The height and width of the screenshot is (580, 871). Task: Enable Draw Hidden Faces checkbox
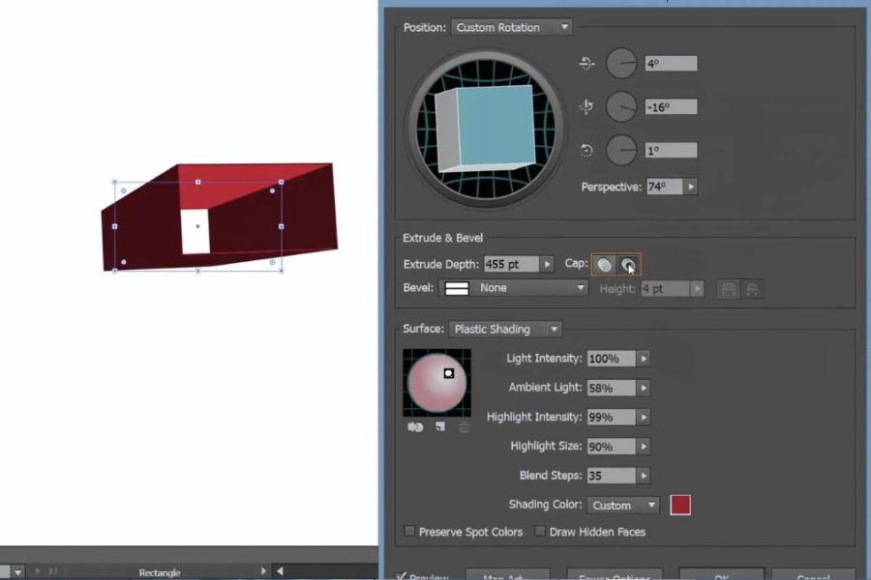click(x=541, y=532)
